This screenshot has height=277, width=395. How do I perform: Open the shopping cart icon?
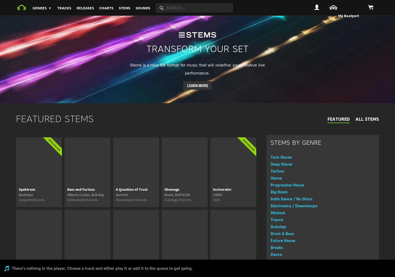coord(371,7)
